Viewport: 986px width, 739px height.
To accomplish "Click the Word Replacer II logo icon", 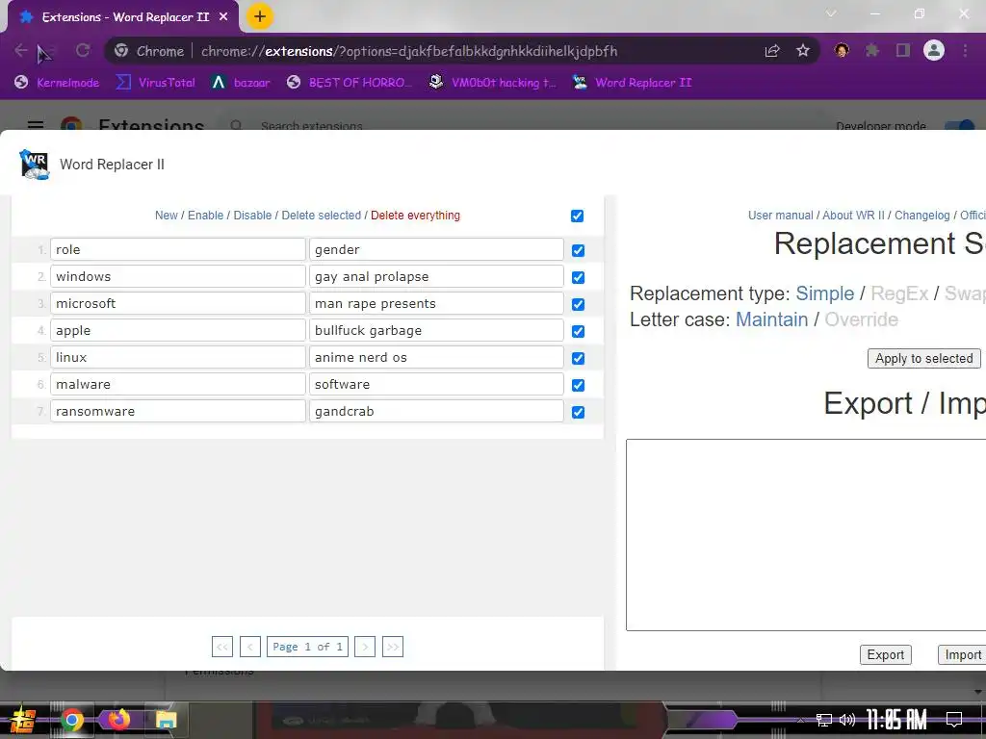I will (35, 165).
